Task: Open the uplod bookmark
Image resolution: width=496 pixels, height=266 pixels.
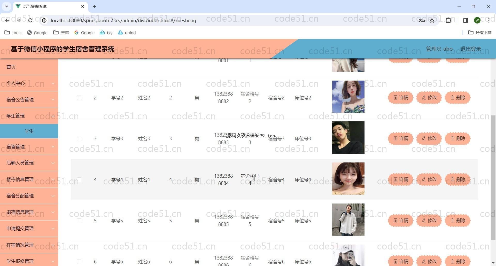Action: point(127,33)
